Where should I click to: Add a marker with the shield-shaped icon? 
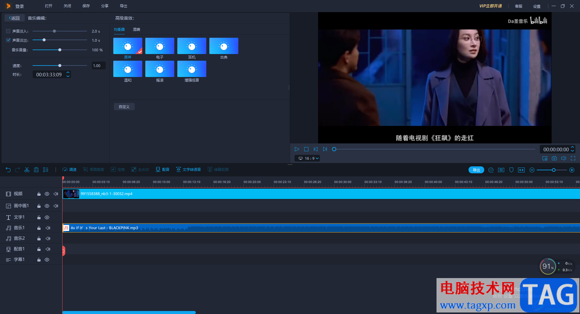click(x=511, y=170)
